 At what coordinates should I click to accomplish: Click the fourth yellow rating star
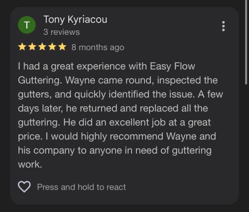click(x=52, y=47)
